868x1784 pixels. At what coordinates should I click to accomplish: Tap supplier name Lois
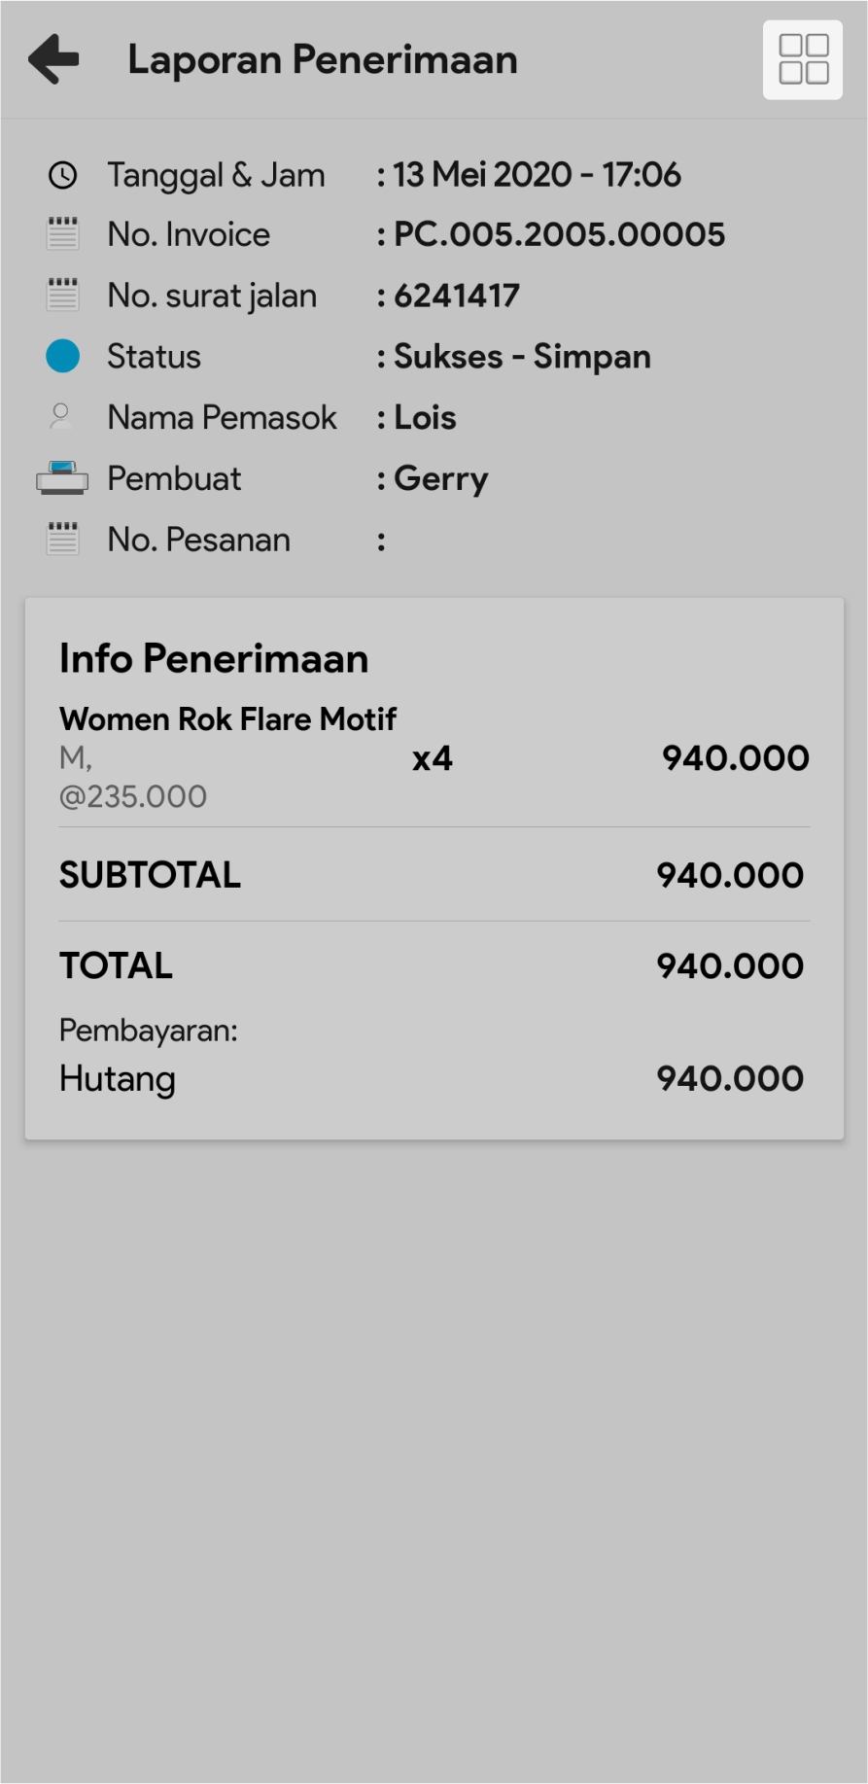click(x=425, y=417)
